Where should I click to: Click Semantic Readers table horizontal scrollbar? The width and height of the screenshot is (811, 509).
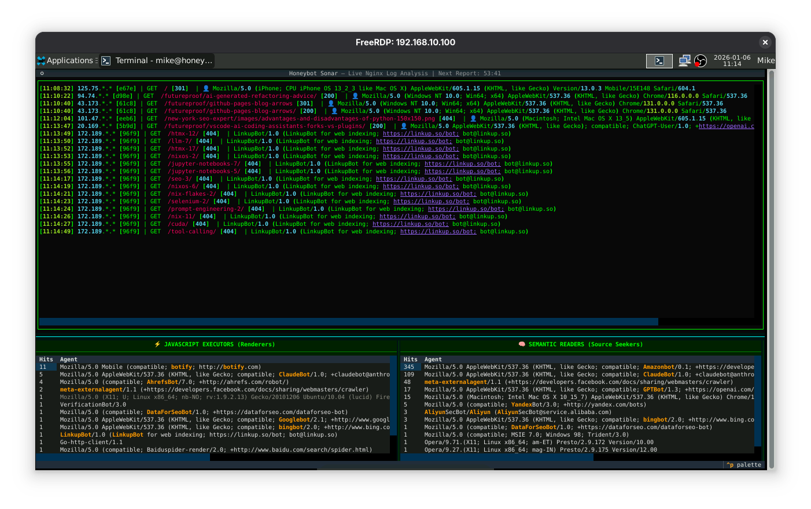click(497, 457)
